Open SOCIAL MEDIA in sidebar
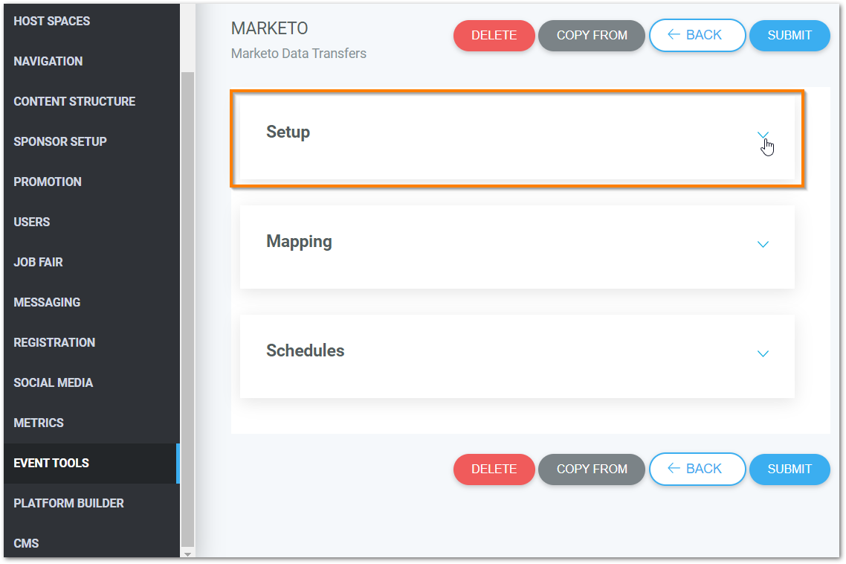Screen dimensions: 846x564 click(x=91, y=382)
